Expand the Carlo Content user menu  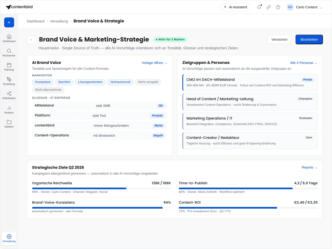[x=305, y=7]
